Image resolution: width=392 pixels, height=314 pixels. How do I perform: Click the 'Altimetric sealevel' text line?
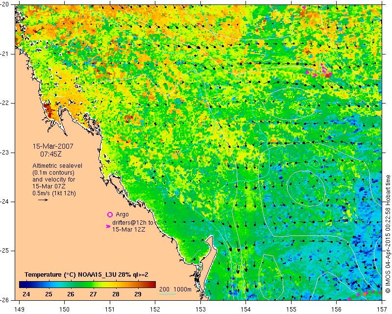57,166
